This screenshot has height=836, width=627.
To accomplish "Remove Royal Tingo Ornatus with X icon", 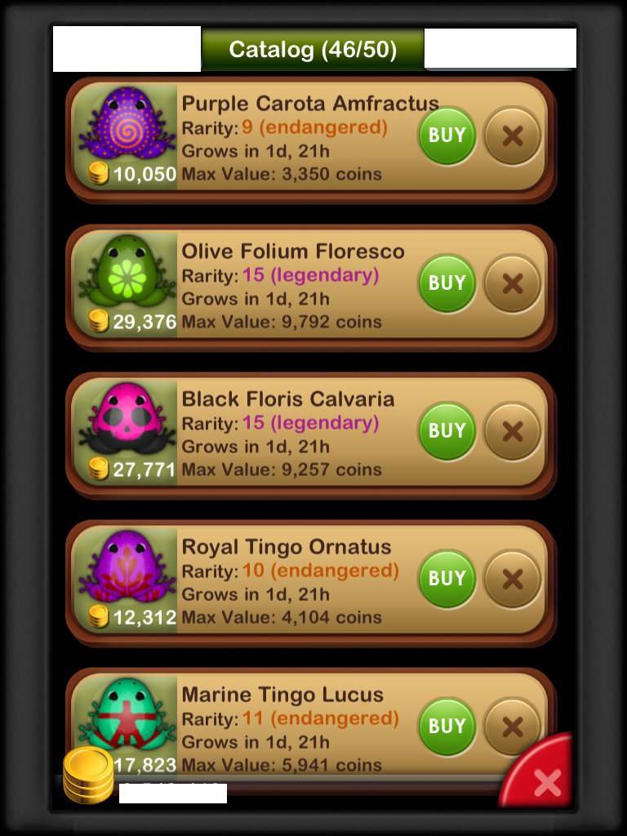I will click(513, 579).
